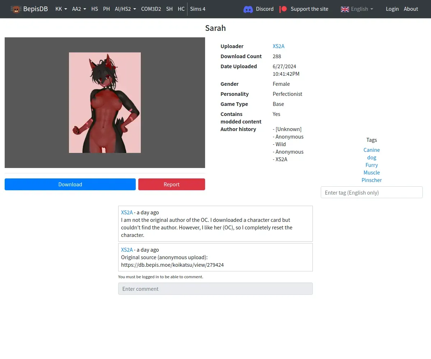This screenshot has width=431, height=359.
Task: Open uploader XS2A profile link
Action: (x=278, y=46)
